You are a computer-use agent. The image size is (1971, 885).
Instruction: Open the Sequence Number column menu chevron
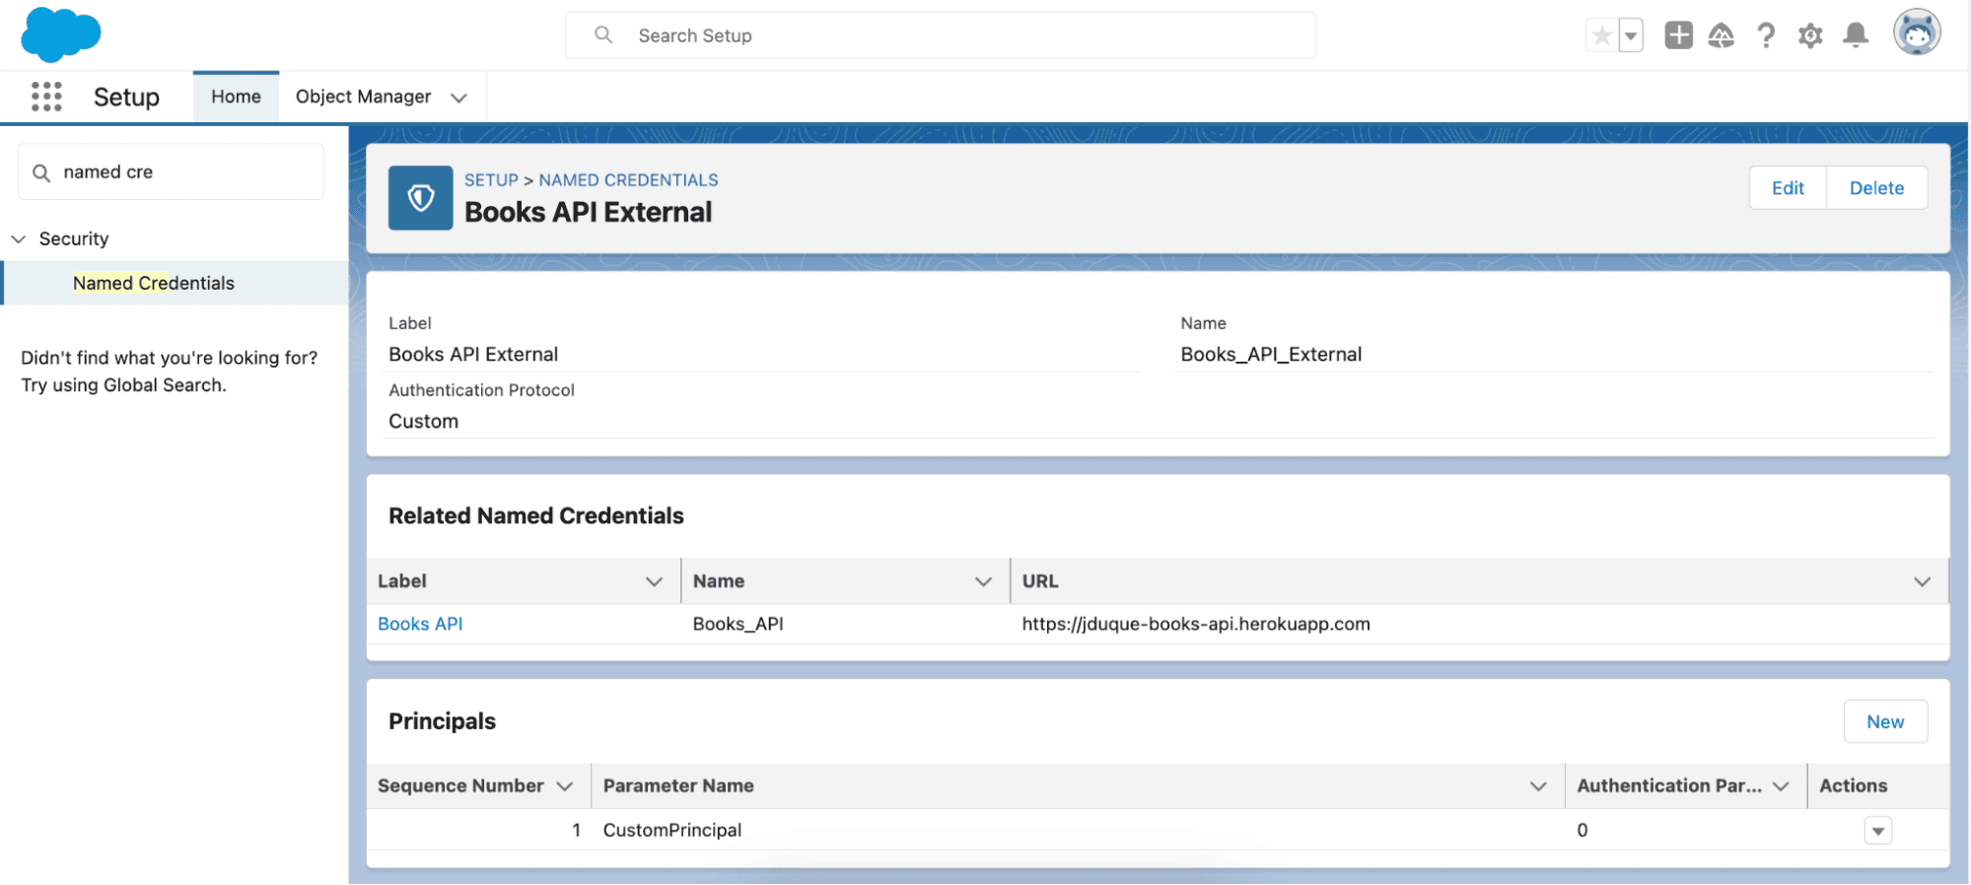point(564,786)
